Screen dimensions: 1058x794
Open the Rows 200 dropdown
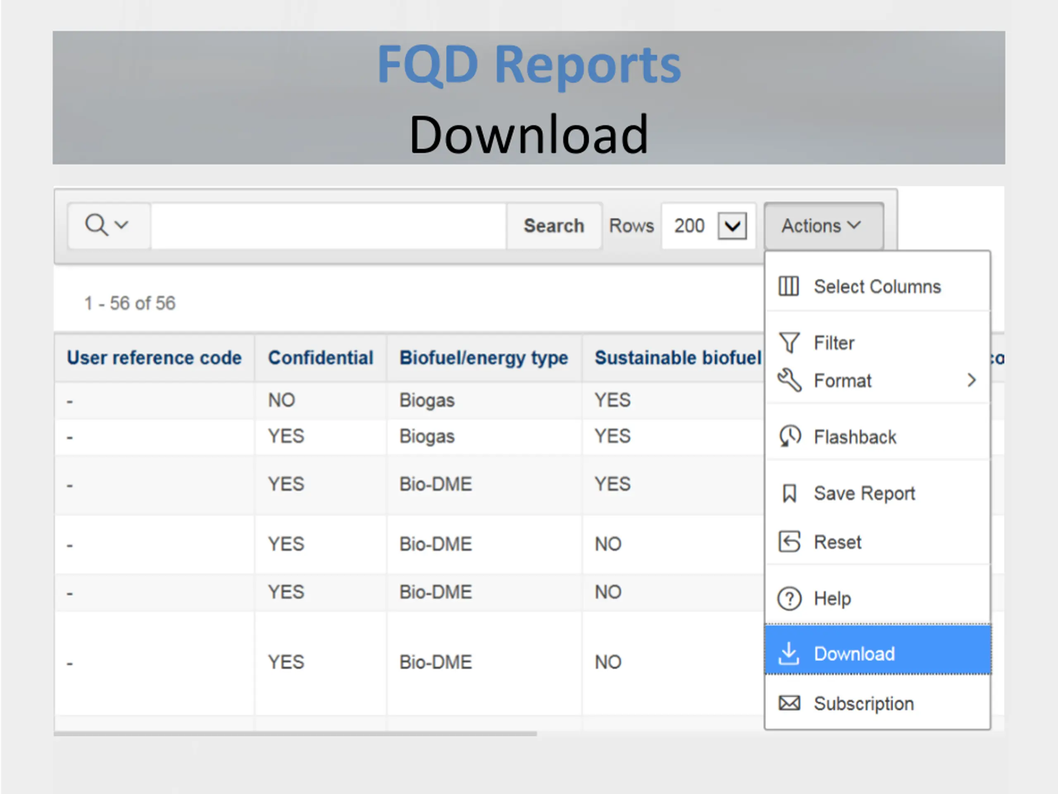[x=732, y=225]
